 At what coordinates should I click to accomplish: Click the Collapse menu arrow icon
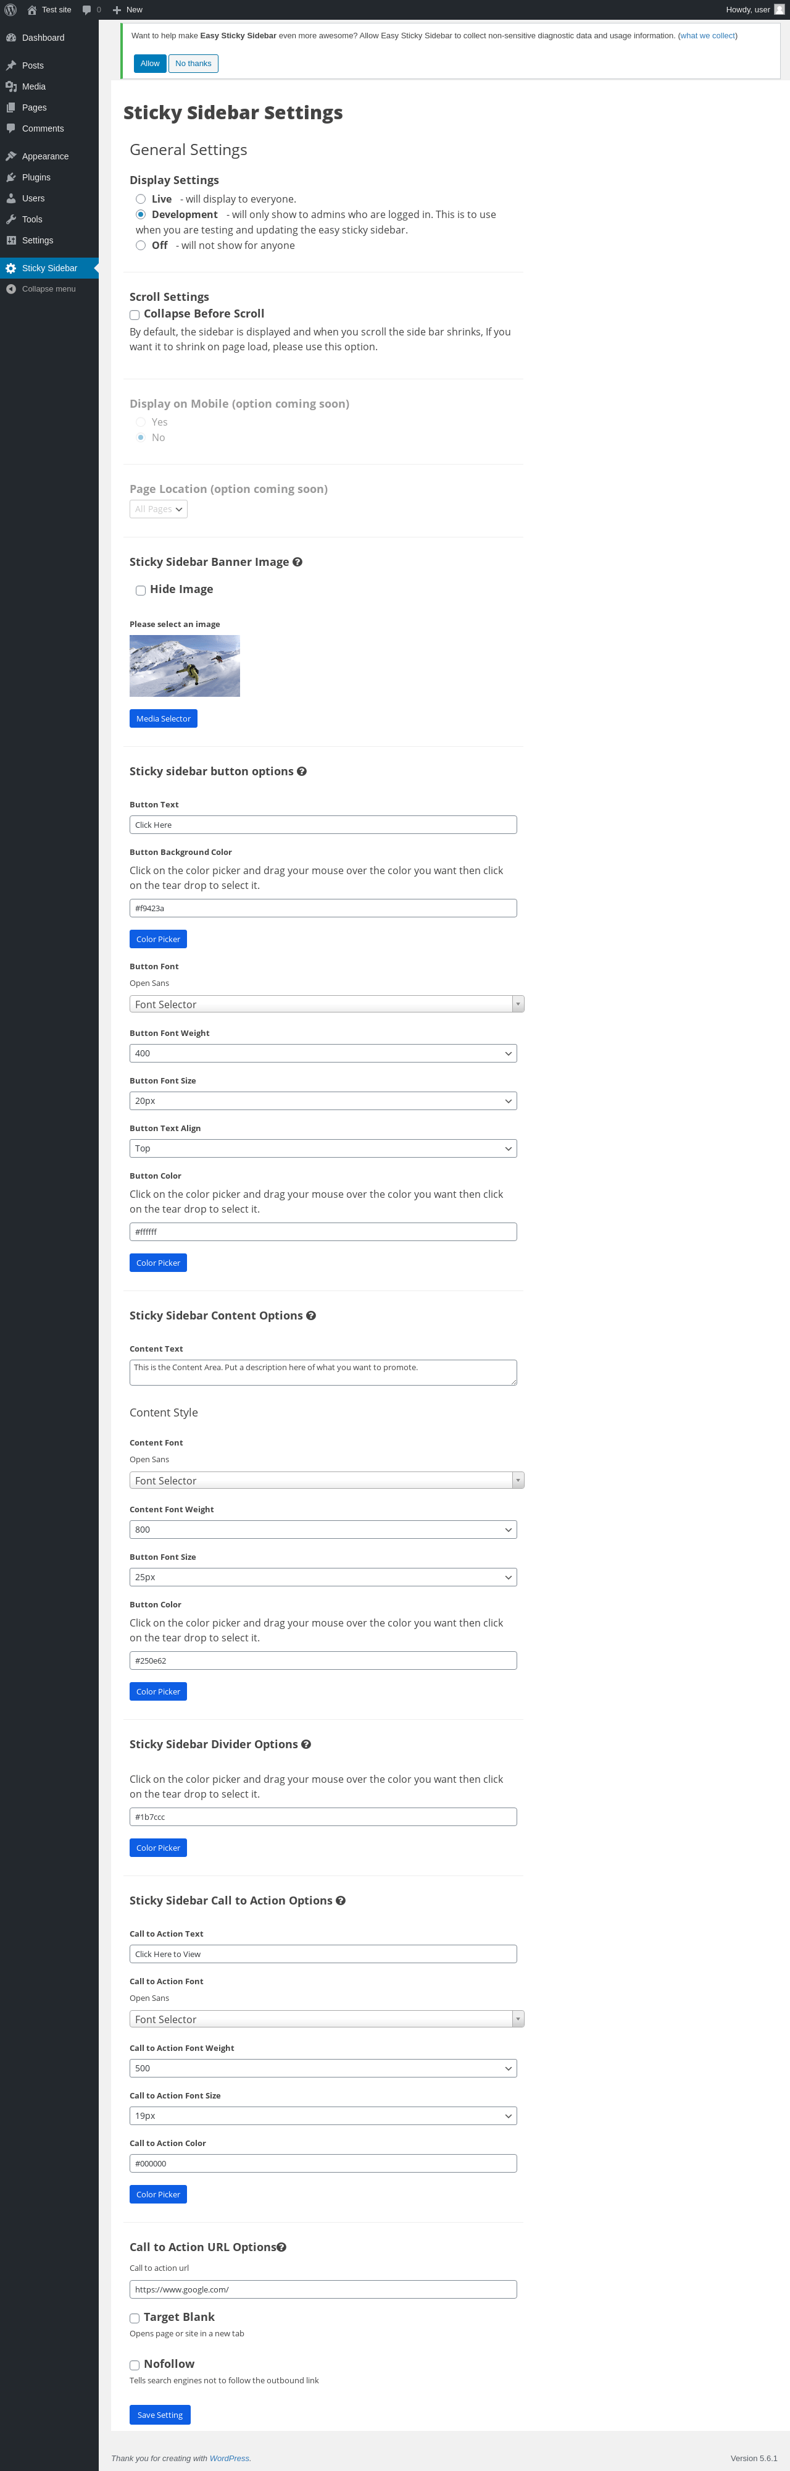10,288
